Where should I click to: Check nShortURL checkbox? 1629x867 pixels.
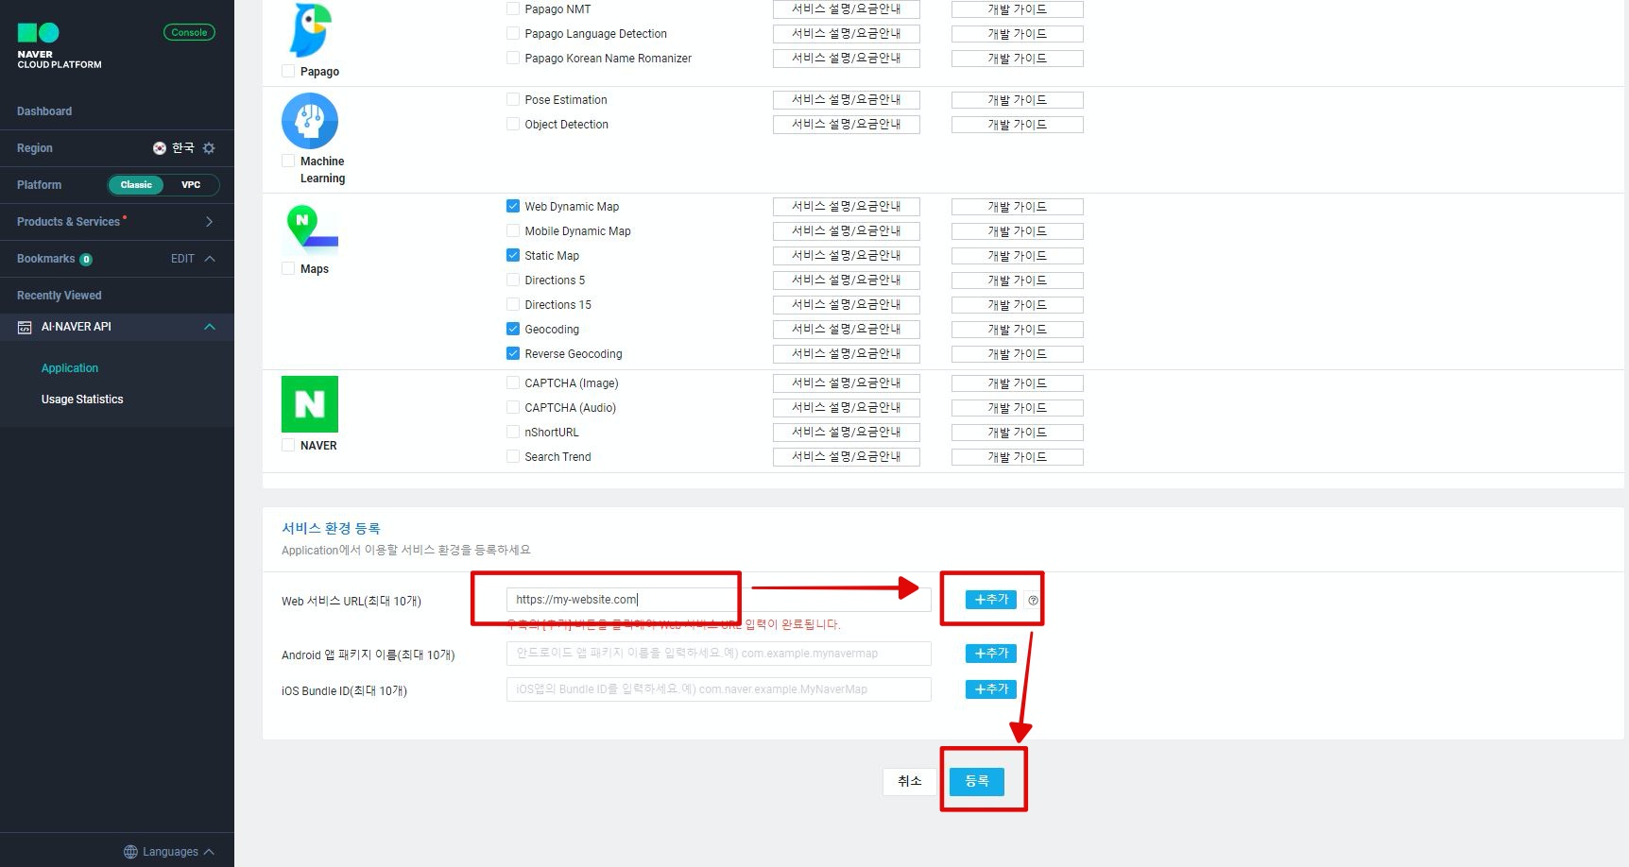tap(513, 432)
